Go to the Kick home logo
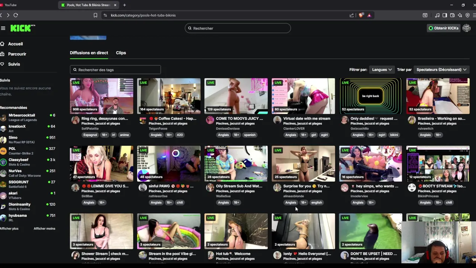This screenshot has width=476, height=268. 22,28
